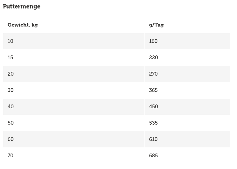Click the 20 kg weight cell
This screenshot has height=169, width=237.
coord(11,74)
